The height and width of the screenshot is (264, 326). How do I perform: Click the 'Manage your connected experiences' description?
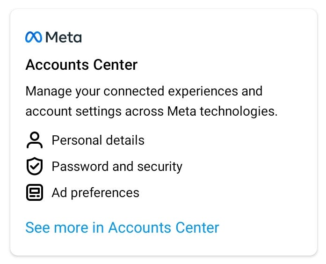[x=152, y=101]
